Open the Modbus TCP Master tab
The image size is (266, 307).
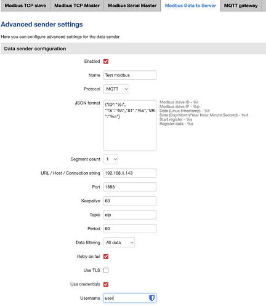77,6
